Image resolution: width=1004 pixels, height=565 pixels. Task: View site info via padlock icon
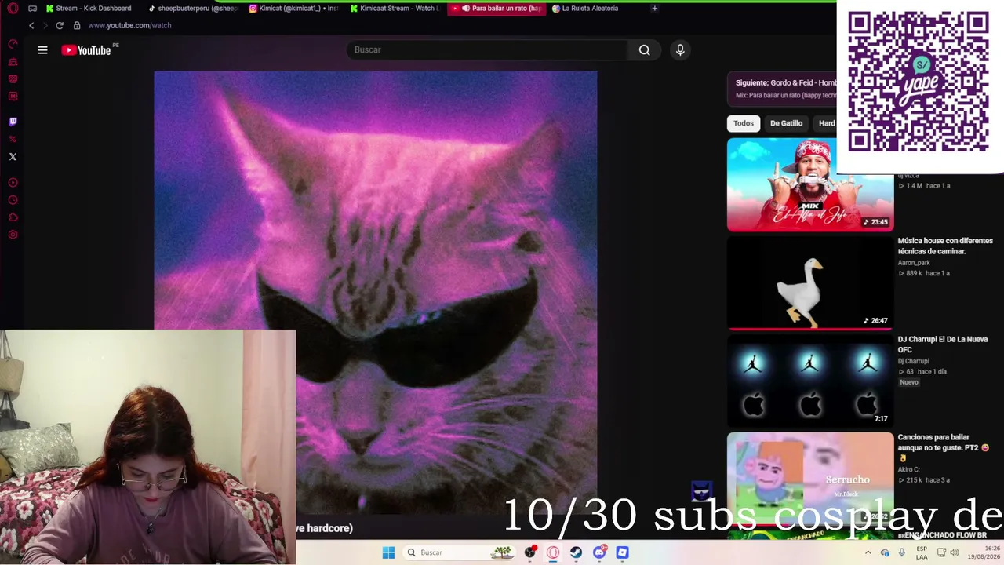(77, 25)
